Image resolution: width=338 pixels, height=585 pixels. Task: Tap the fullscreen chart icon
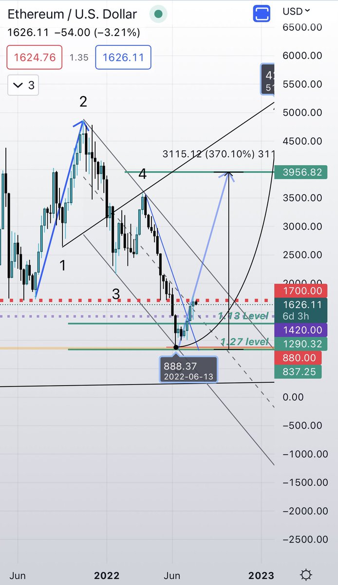[262, 13]
